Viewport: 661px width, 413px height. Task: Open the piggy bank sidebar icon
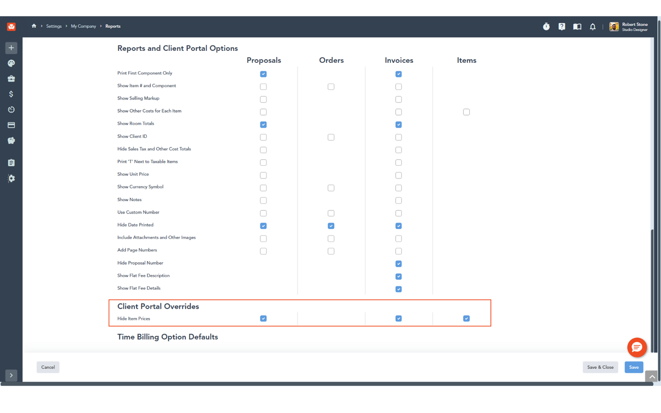tap(11, 141)
